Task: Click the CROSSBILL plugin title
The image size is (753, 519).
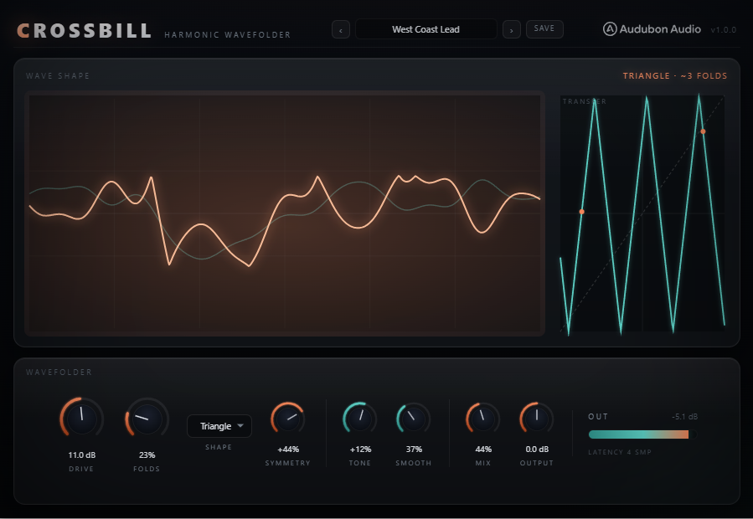Action: (x=85, y=31)
